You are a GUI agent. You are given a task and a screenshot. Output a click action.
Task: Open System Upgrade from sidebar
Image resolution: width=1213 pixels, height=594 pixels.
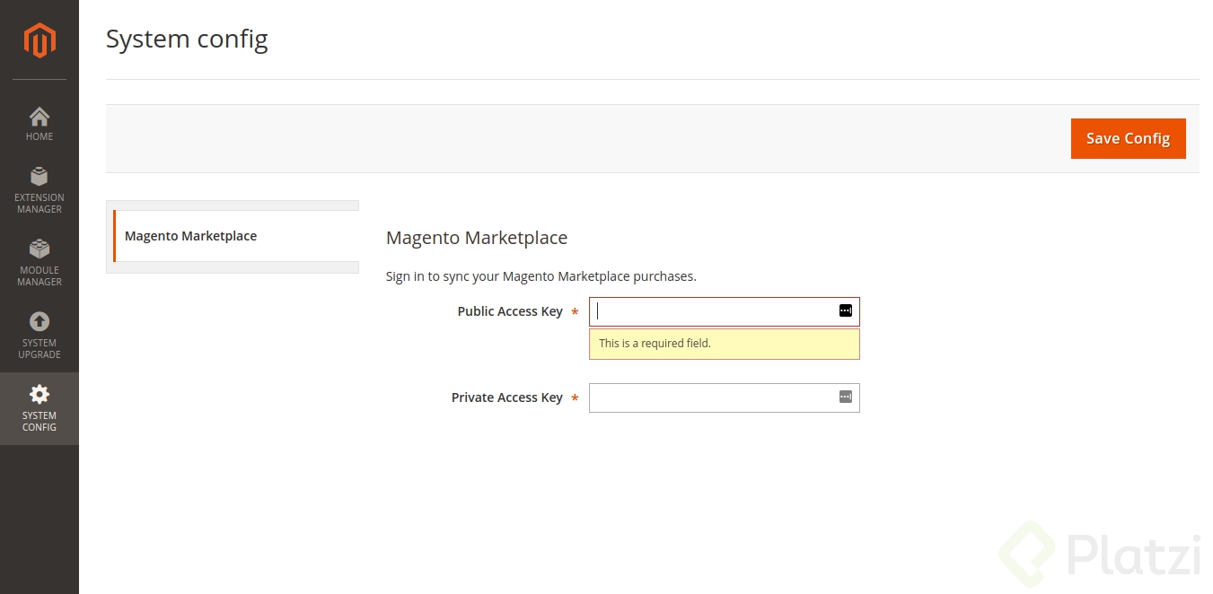tap(40, 336)
